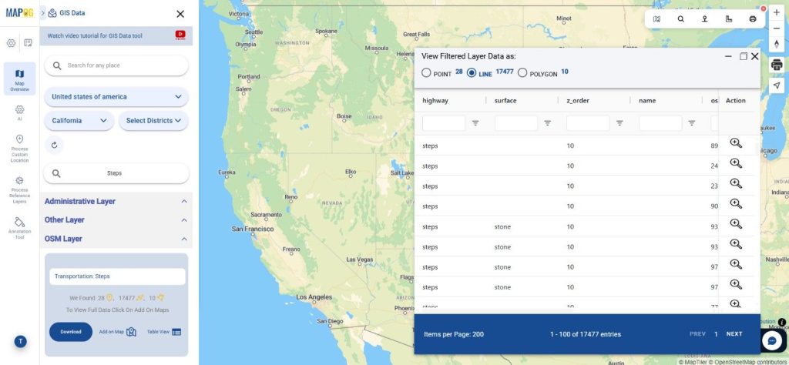The height and width of the screenshot is (365, 789).
Task: Collapse the Administrative Layer section
Action: click(x=184, y=202)
